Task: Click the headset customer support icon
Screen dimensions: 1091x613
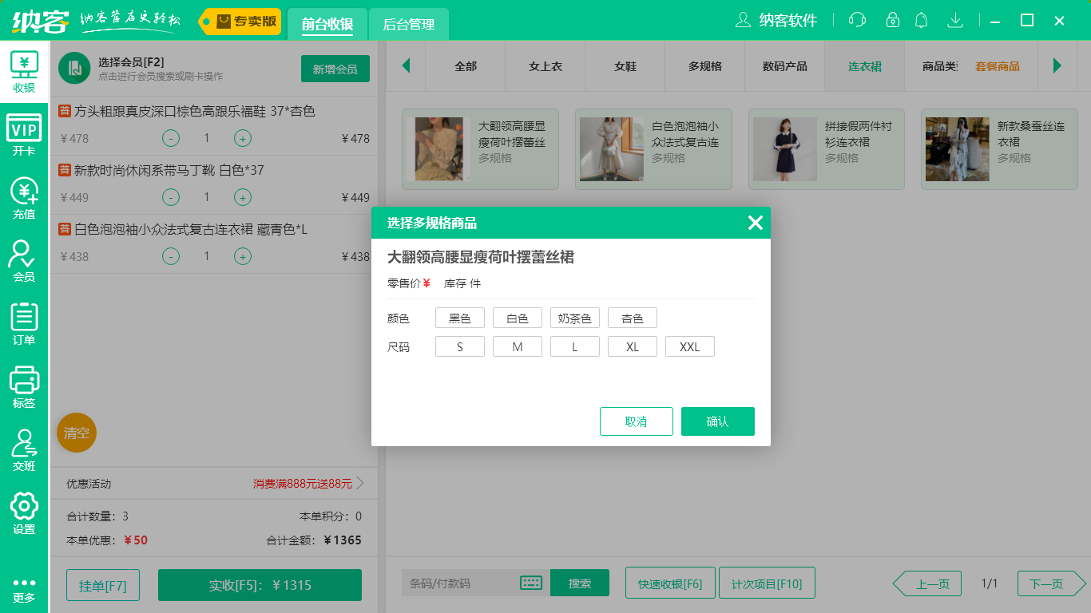Action: point(856,20)
